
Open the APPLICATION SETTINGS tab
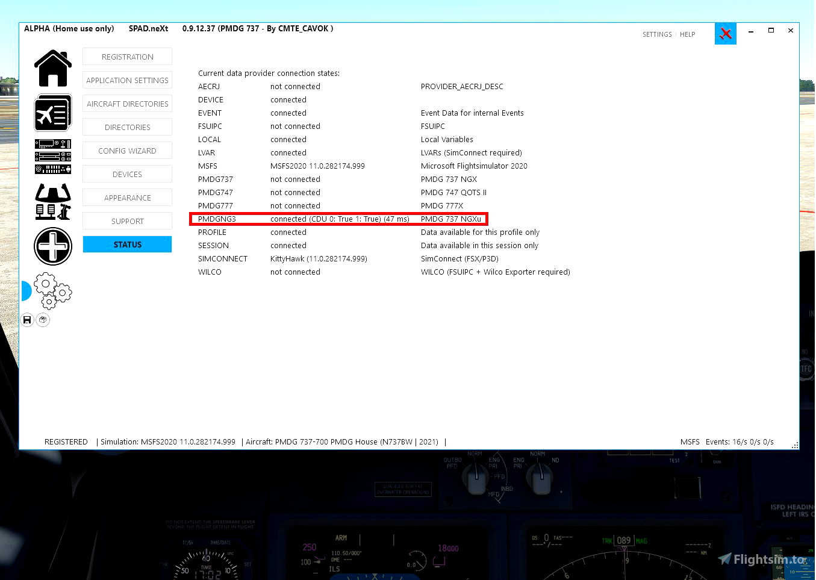tap(127, 80)
